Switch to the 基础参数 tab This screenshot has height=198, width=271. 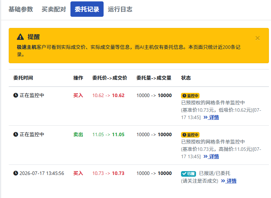(21, 9)
